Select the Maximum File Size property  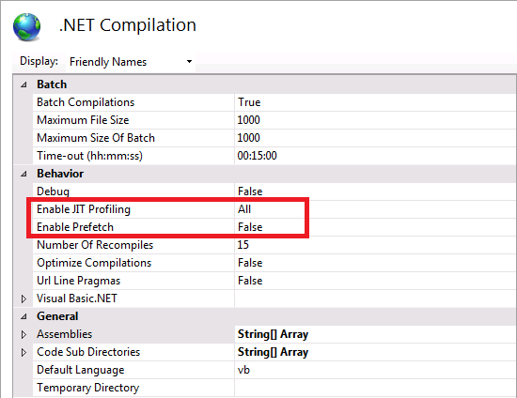[83, 120]
